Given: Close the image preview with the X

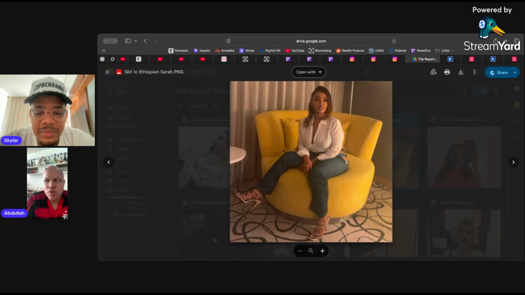Looking at the screenshot, I should coord(107,72).
